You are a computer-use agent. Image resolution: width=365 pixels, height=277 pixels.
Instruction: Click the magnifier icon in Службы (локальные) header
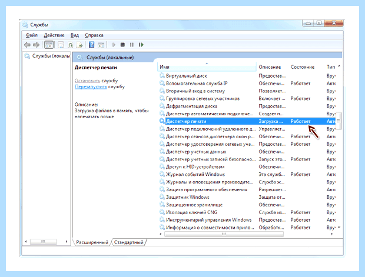[x=79, y=57]
